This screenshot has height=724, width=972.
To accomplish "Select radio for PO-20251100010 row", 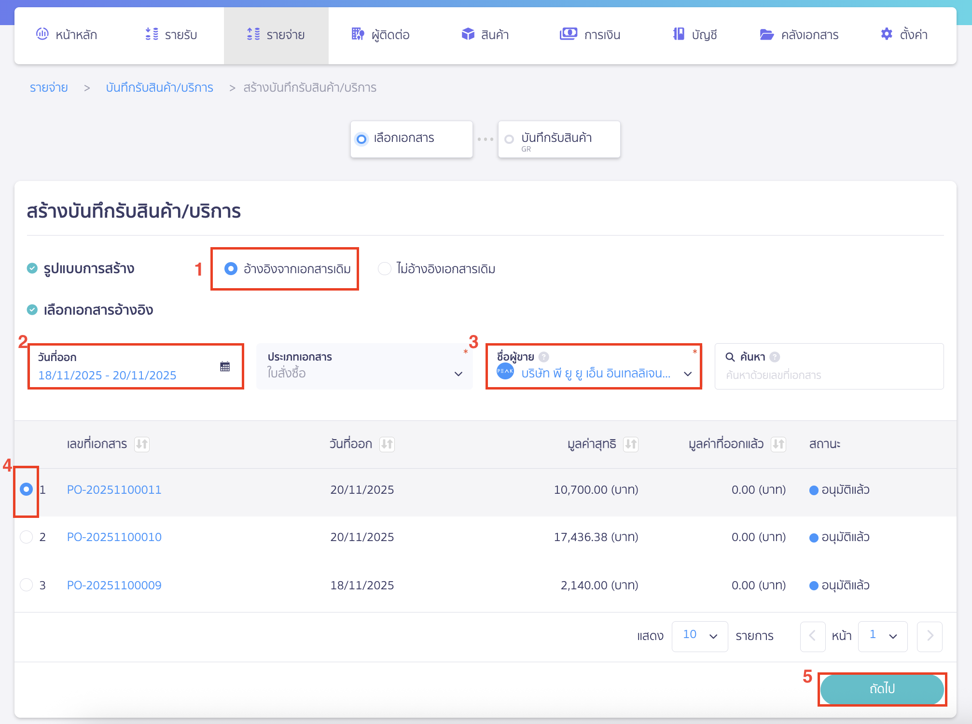I will click(27, 537).
